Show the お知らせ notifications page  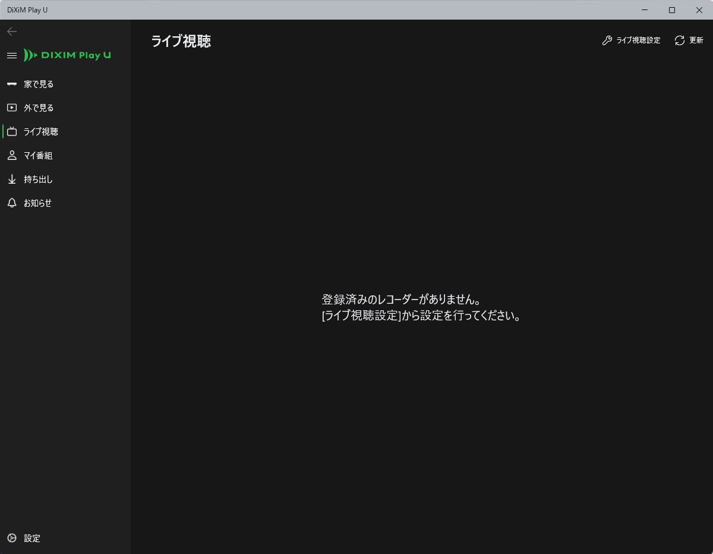[37, 203]
